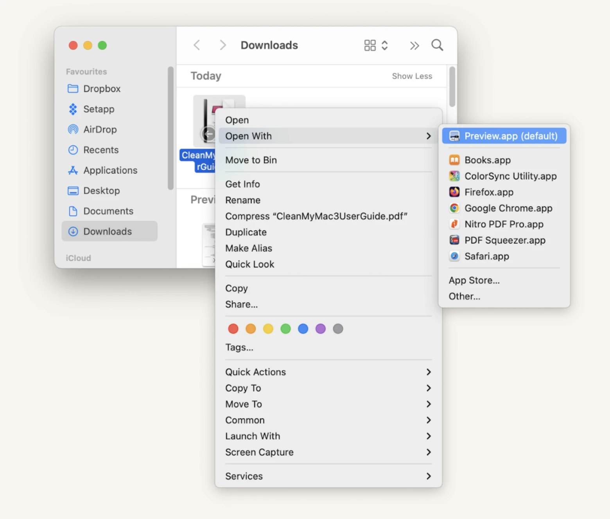Click Show Less link in Today section

(x=412, y=76)
